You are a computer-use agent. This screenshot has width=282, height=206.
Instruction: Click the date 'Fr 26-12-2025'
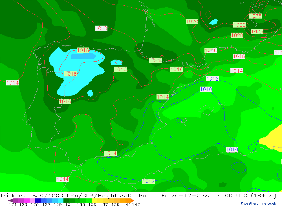coord(187,195)
